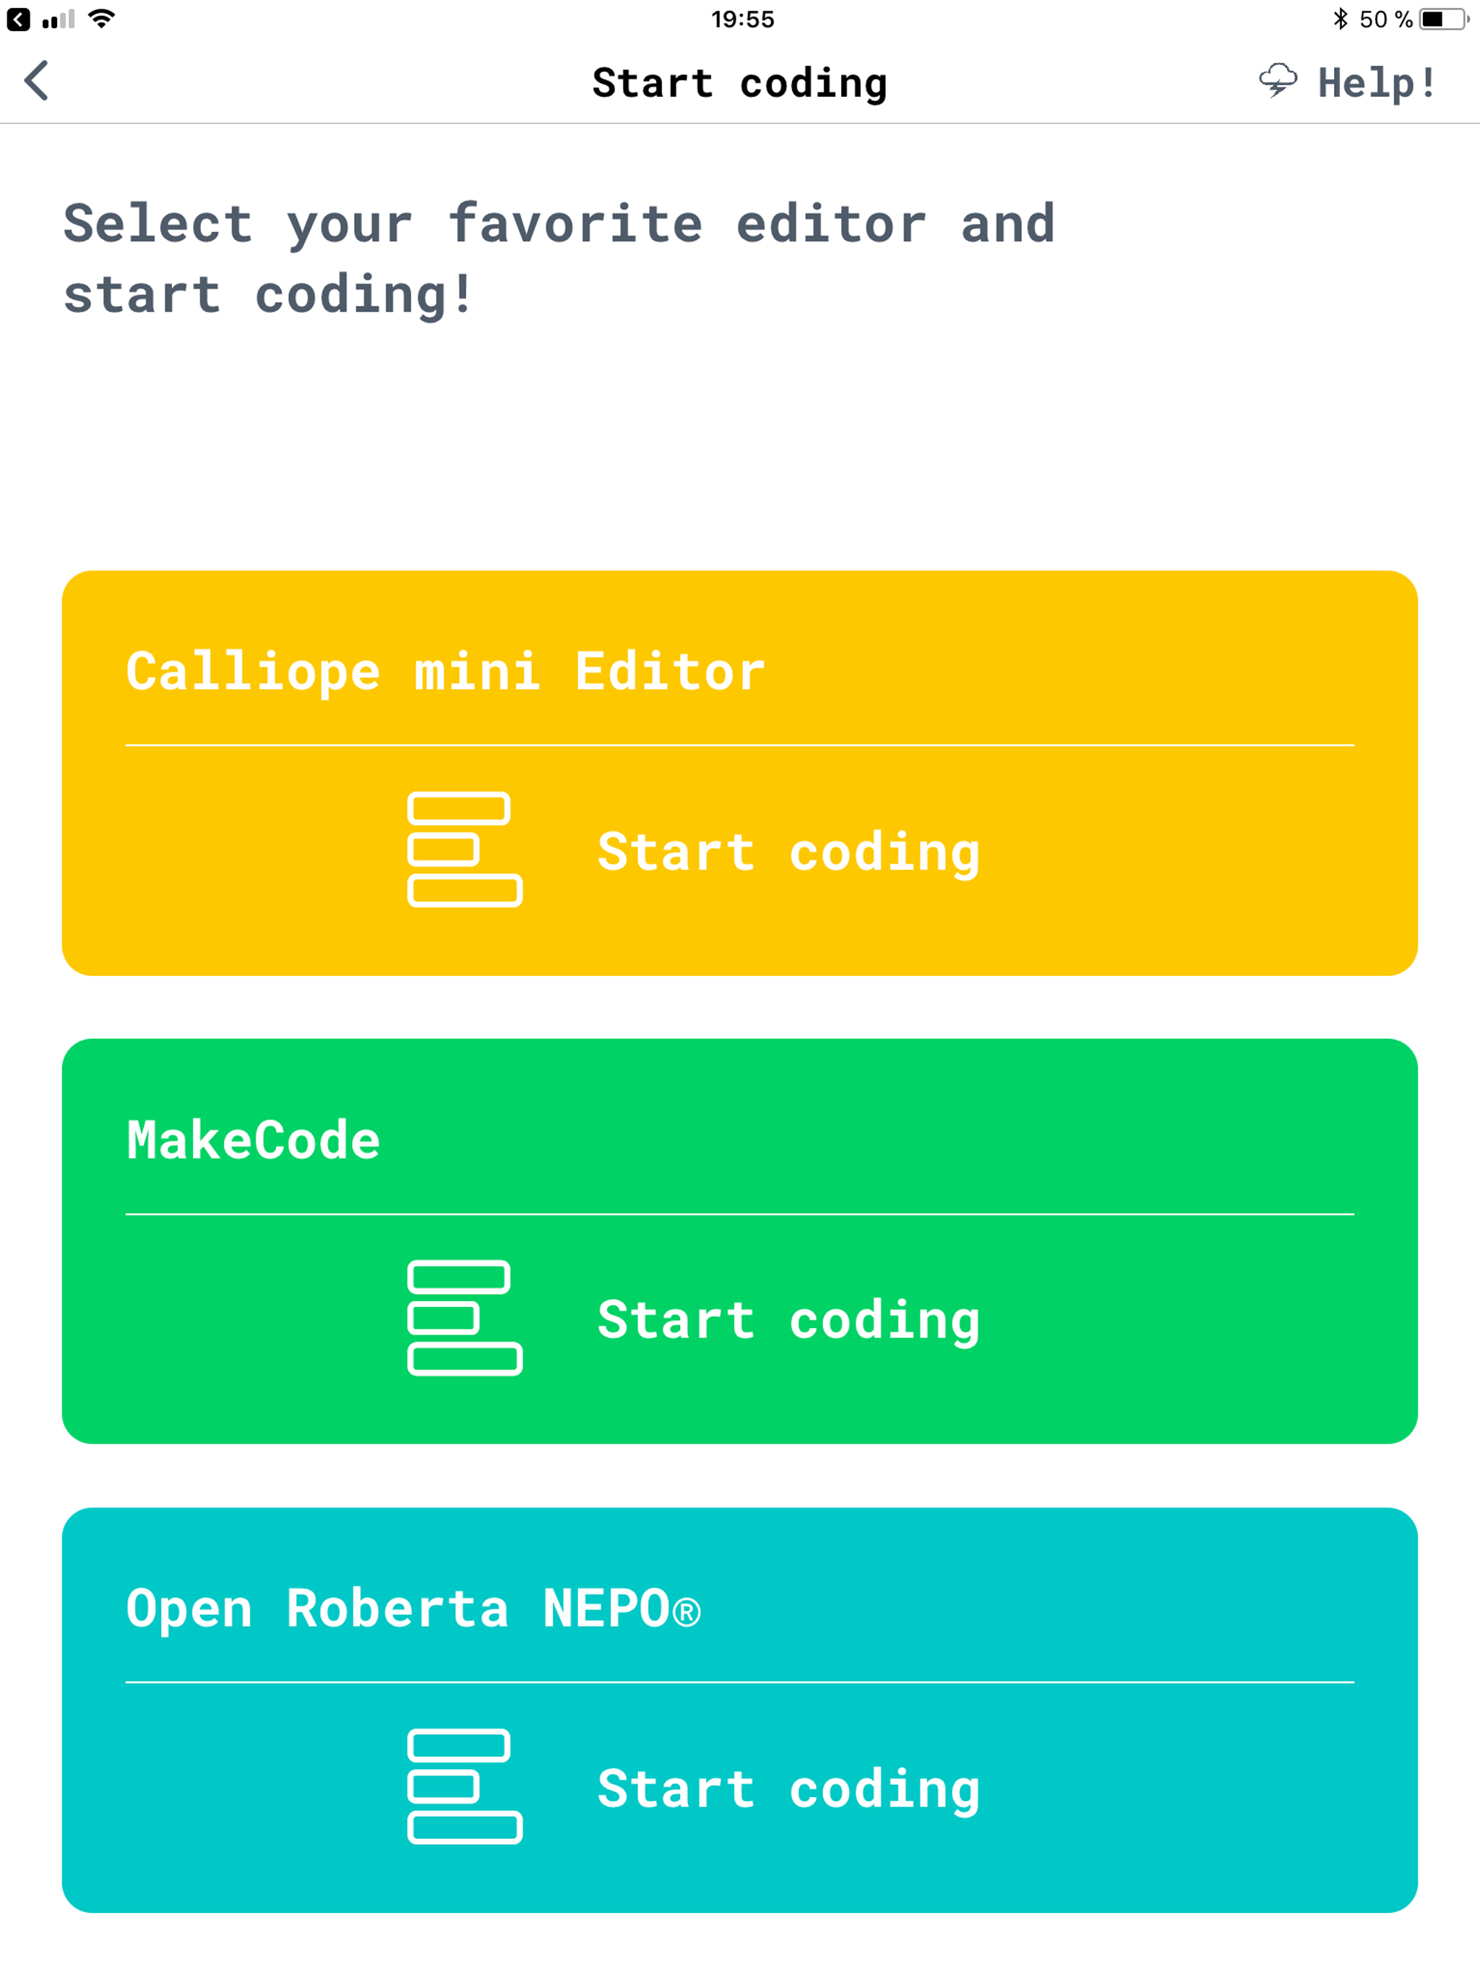The height and width of the screenshot is (1975, 1480).
Task: Tap the cellular signal bars icon
Action: click(58, 19)
